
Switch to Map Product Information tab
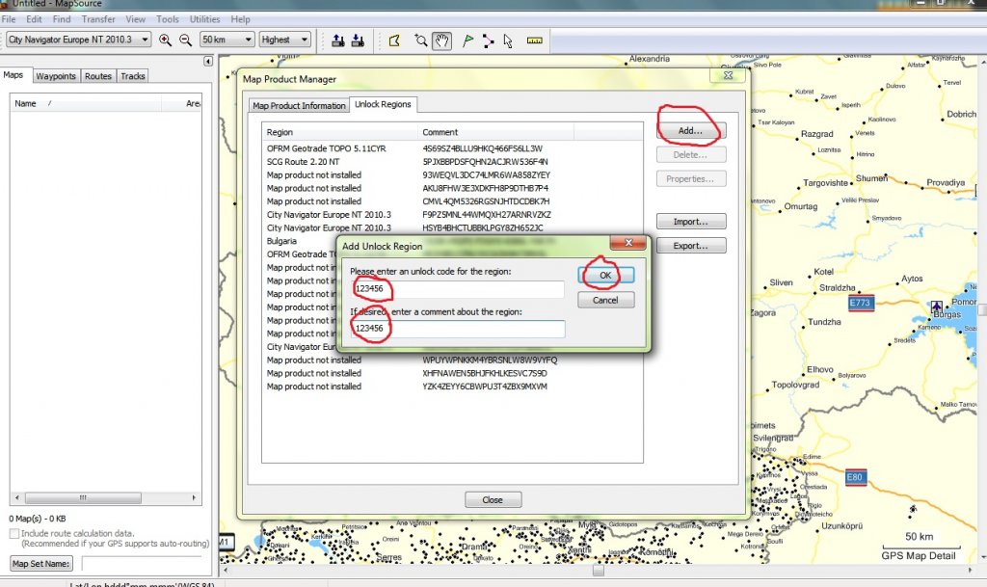[x=299, y=106]
